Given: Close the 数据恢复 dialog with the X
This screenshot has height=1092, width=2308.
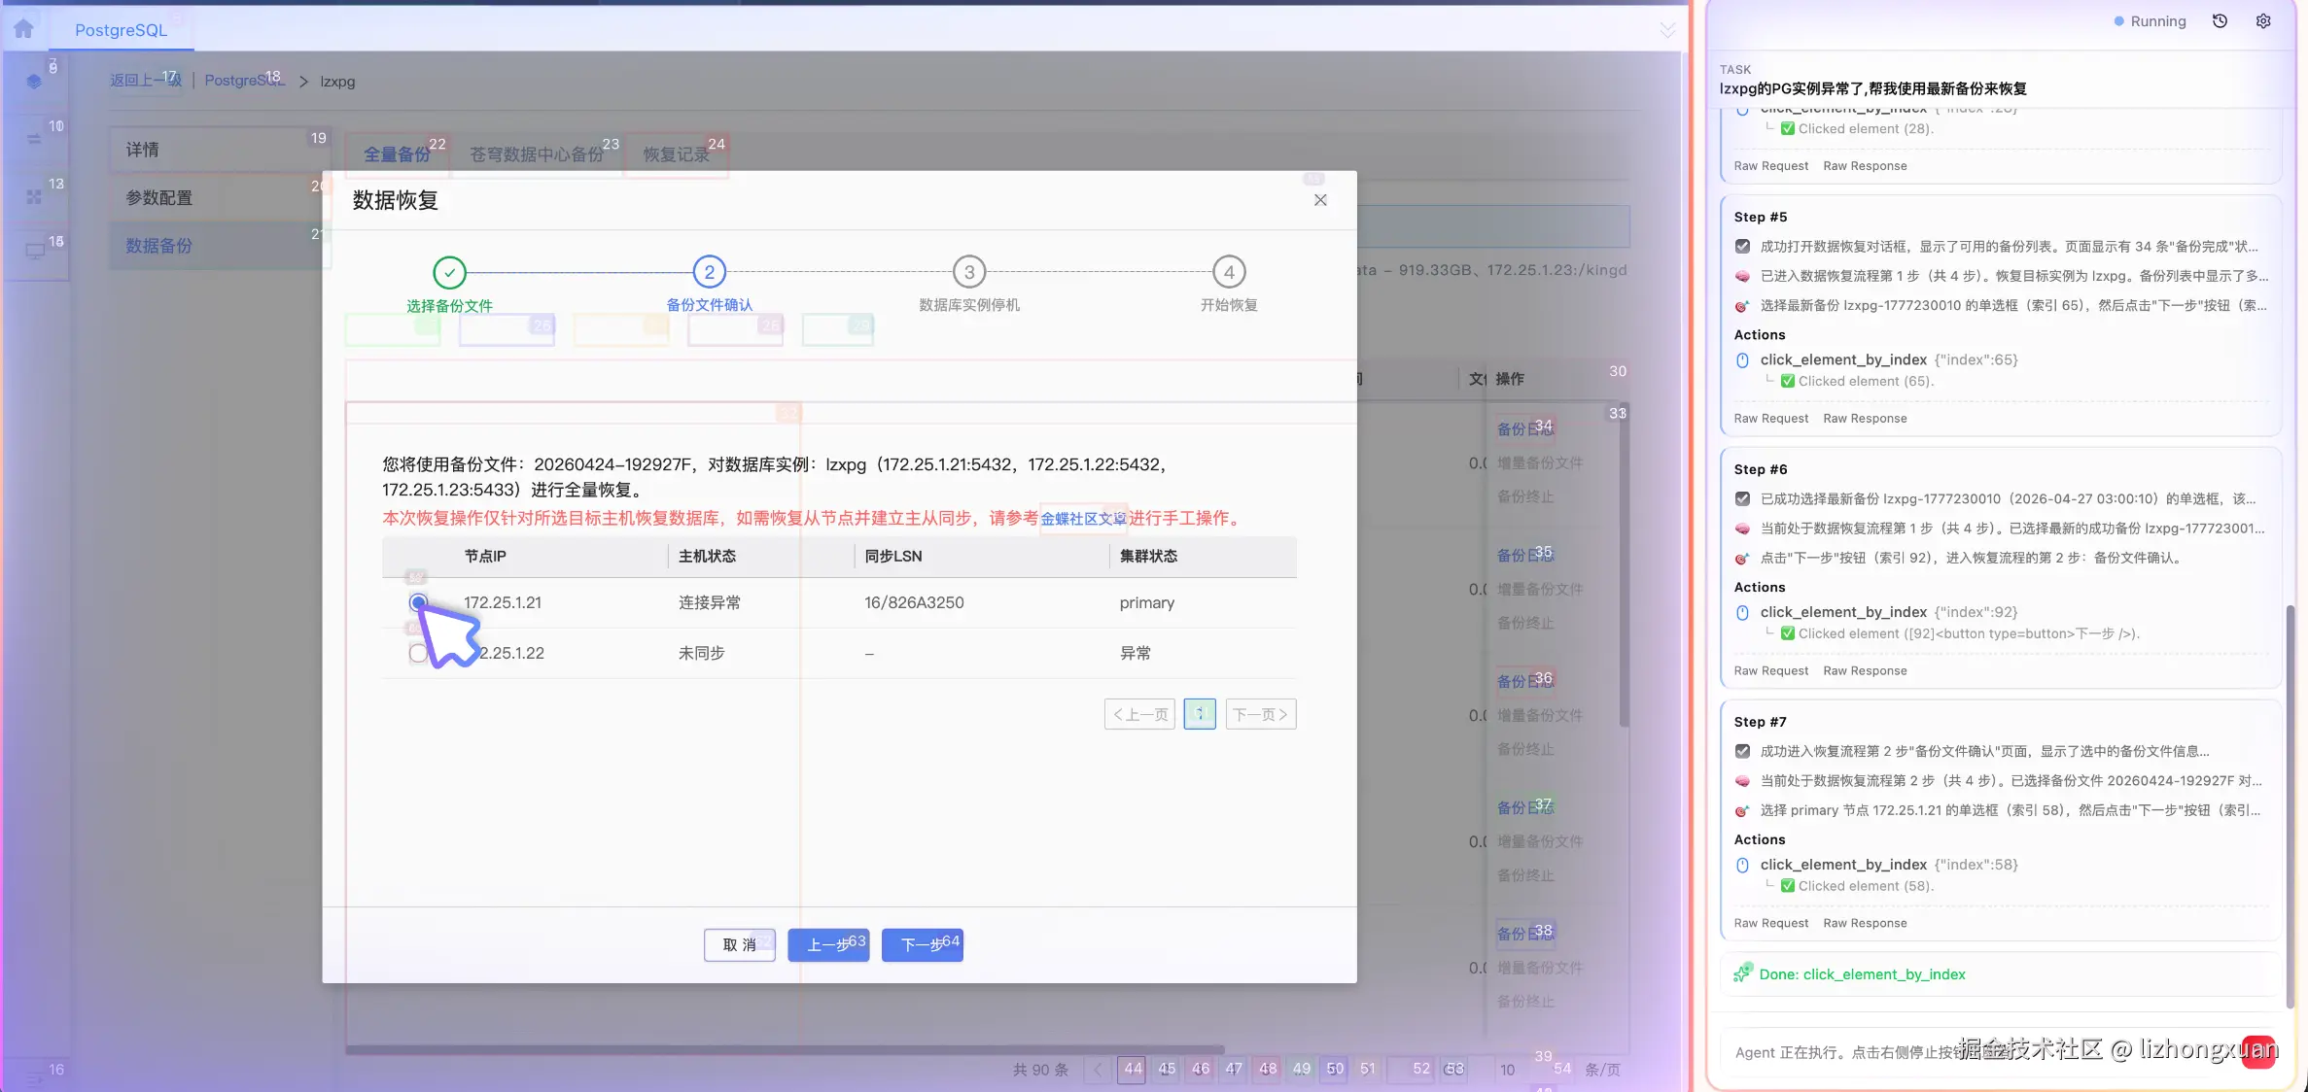Looking at the screenshot, I should (1320, 200).
